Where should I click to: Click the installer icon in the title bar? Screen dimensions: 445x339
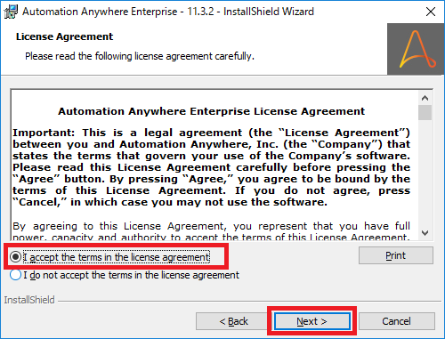pyautogui.click(x=11, y=12)
